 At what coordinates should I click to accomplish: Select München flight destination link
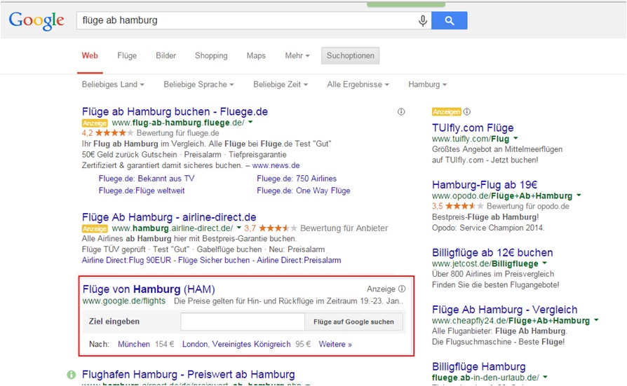tap(134, 344)
